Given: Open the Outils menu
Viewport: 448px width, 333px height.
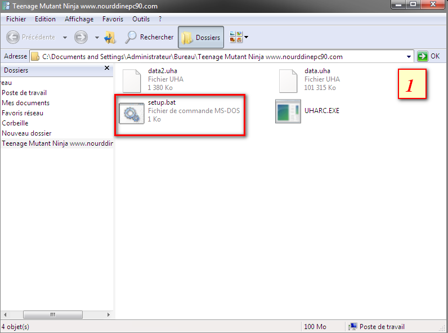Looking at the screenshot, I should click(141, 19).
